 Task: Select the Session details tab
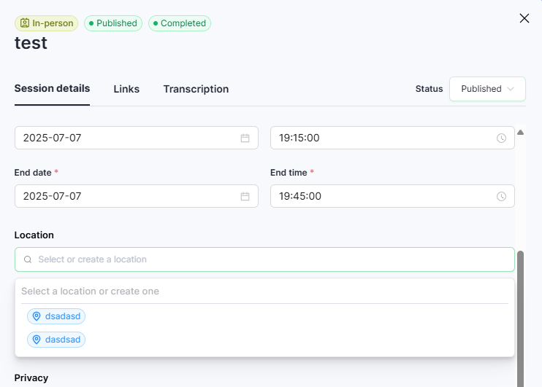coord(52,88)
